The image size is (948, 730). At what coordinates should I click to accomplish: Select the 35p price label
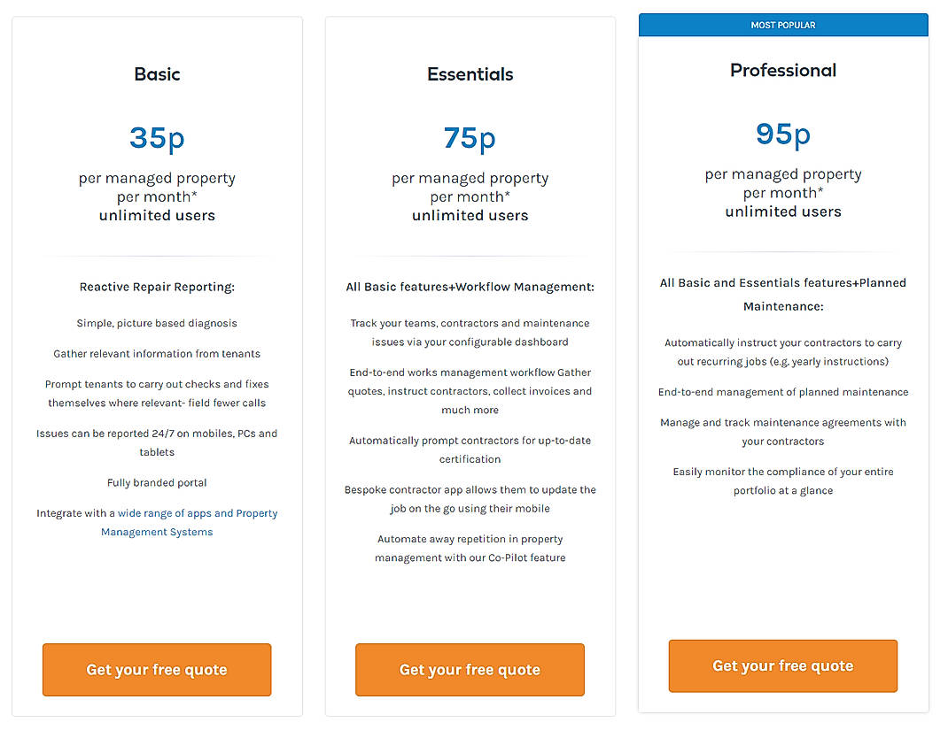tap(157, 138)
